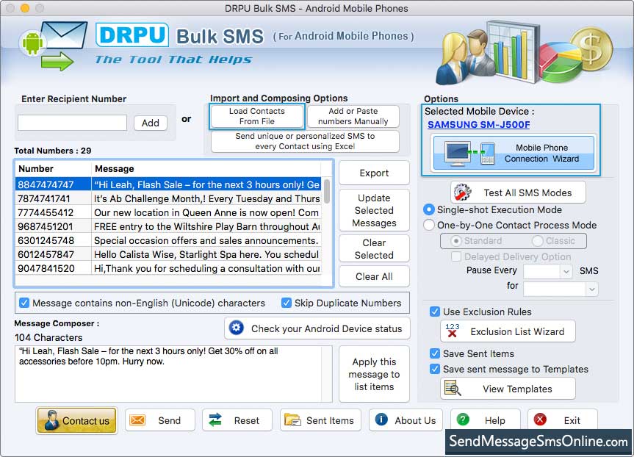Disable Use Exclusion Rules checkbox
The height and width of the screenshot is (457, 634).
point(435,312)
